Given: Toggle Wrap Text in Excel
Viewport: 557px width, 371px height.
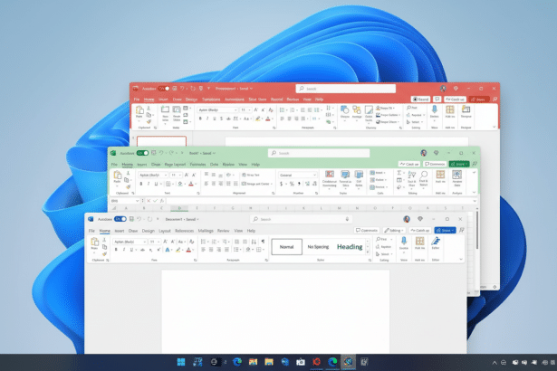Looking at the screenshot, I should tap(251, 175).
